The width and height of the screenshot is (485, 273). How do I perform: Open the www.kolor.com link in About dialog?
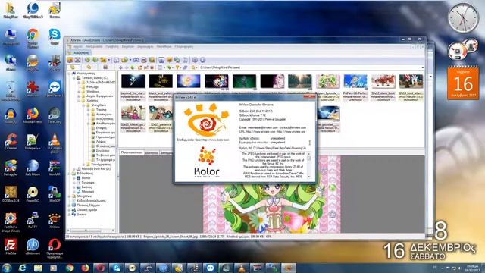[216, 140]
